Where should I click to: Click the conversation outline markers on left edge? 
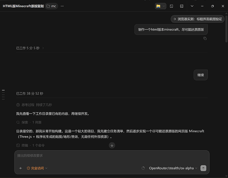point(3,95)
